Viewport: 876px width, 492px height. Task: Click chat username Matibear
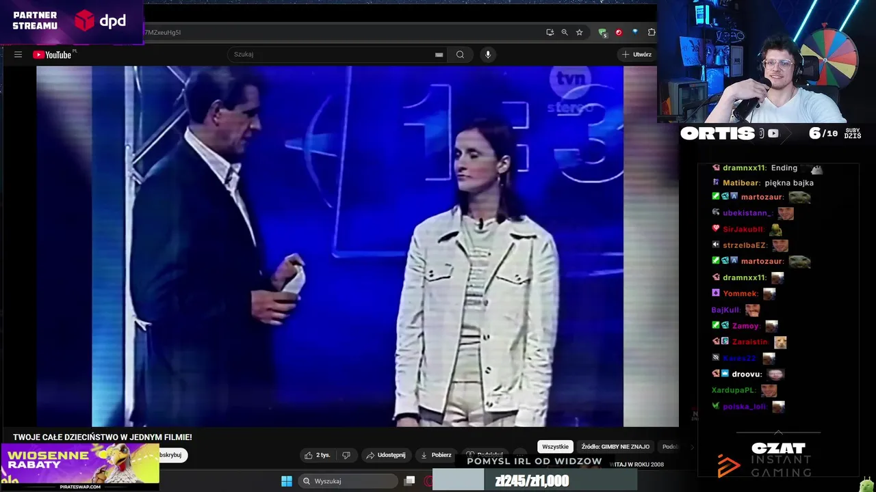click(741, 183)
